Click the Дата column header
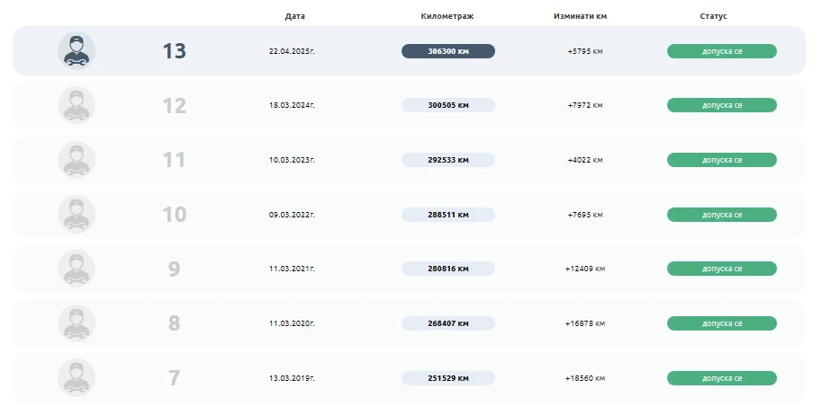The image size is (822, 406). click(x=294, y=16)
